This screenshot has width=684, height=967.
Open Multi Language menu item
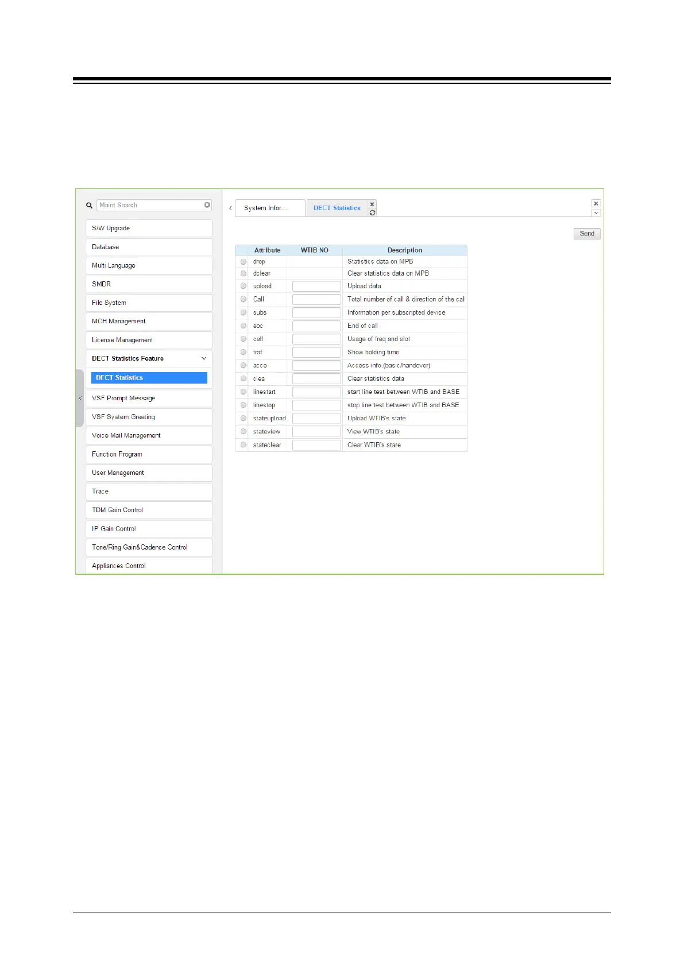pyautogui.click(x=149, y=265)
